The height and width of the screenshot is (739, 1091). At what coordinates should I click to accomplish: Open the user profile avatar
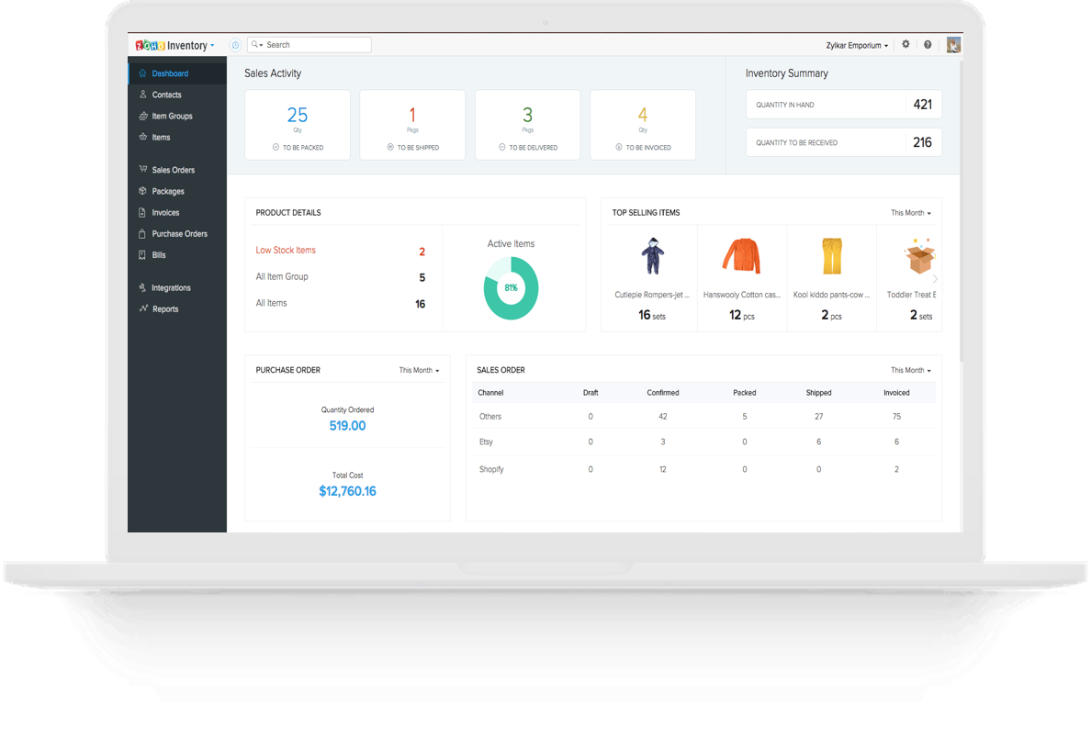click(953, 45)
